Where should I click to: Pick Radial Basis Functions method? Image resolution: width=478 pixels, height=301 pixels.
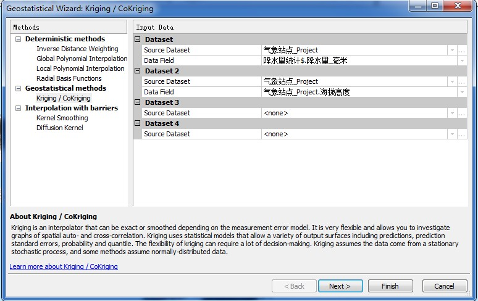click(69, 79)
